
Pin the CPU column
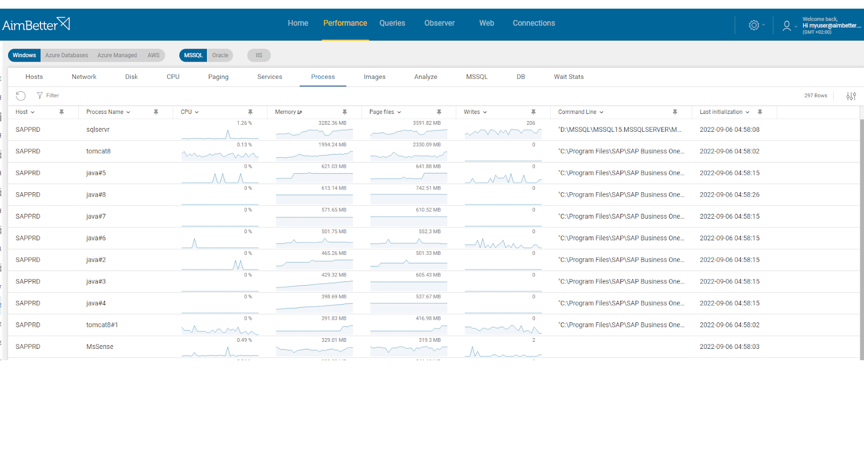click(250, 112)
